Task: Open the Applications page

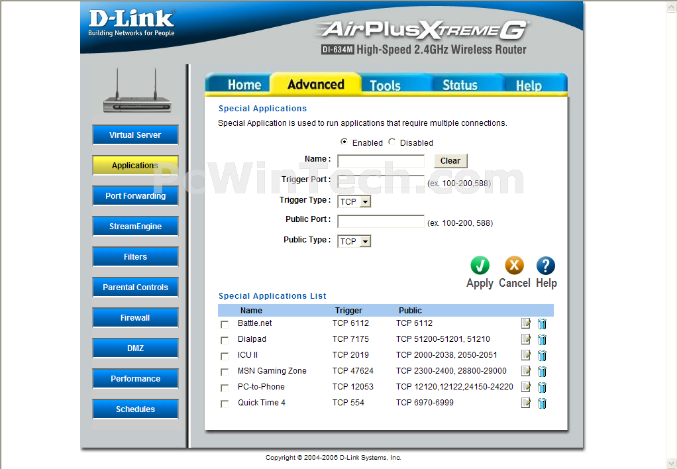Action: tap(135, 166)
